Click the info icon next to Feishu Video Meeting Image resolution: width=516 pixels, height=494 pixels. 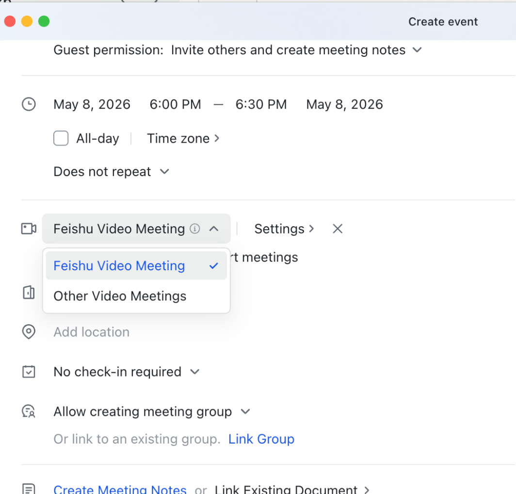(195, 229)
